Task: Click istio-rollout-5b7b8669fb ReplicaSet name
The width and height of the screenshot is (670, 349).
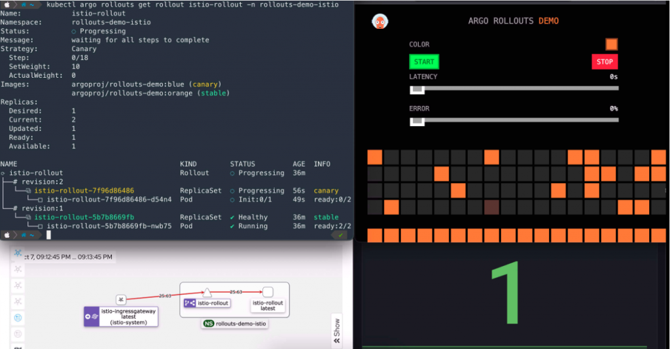Action: (x=84, y=217)
